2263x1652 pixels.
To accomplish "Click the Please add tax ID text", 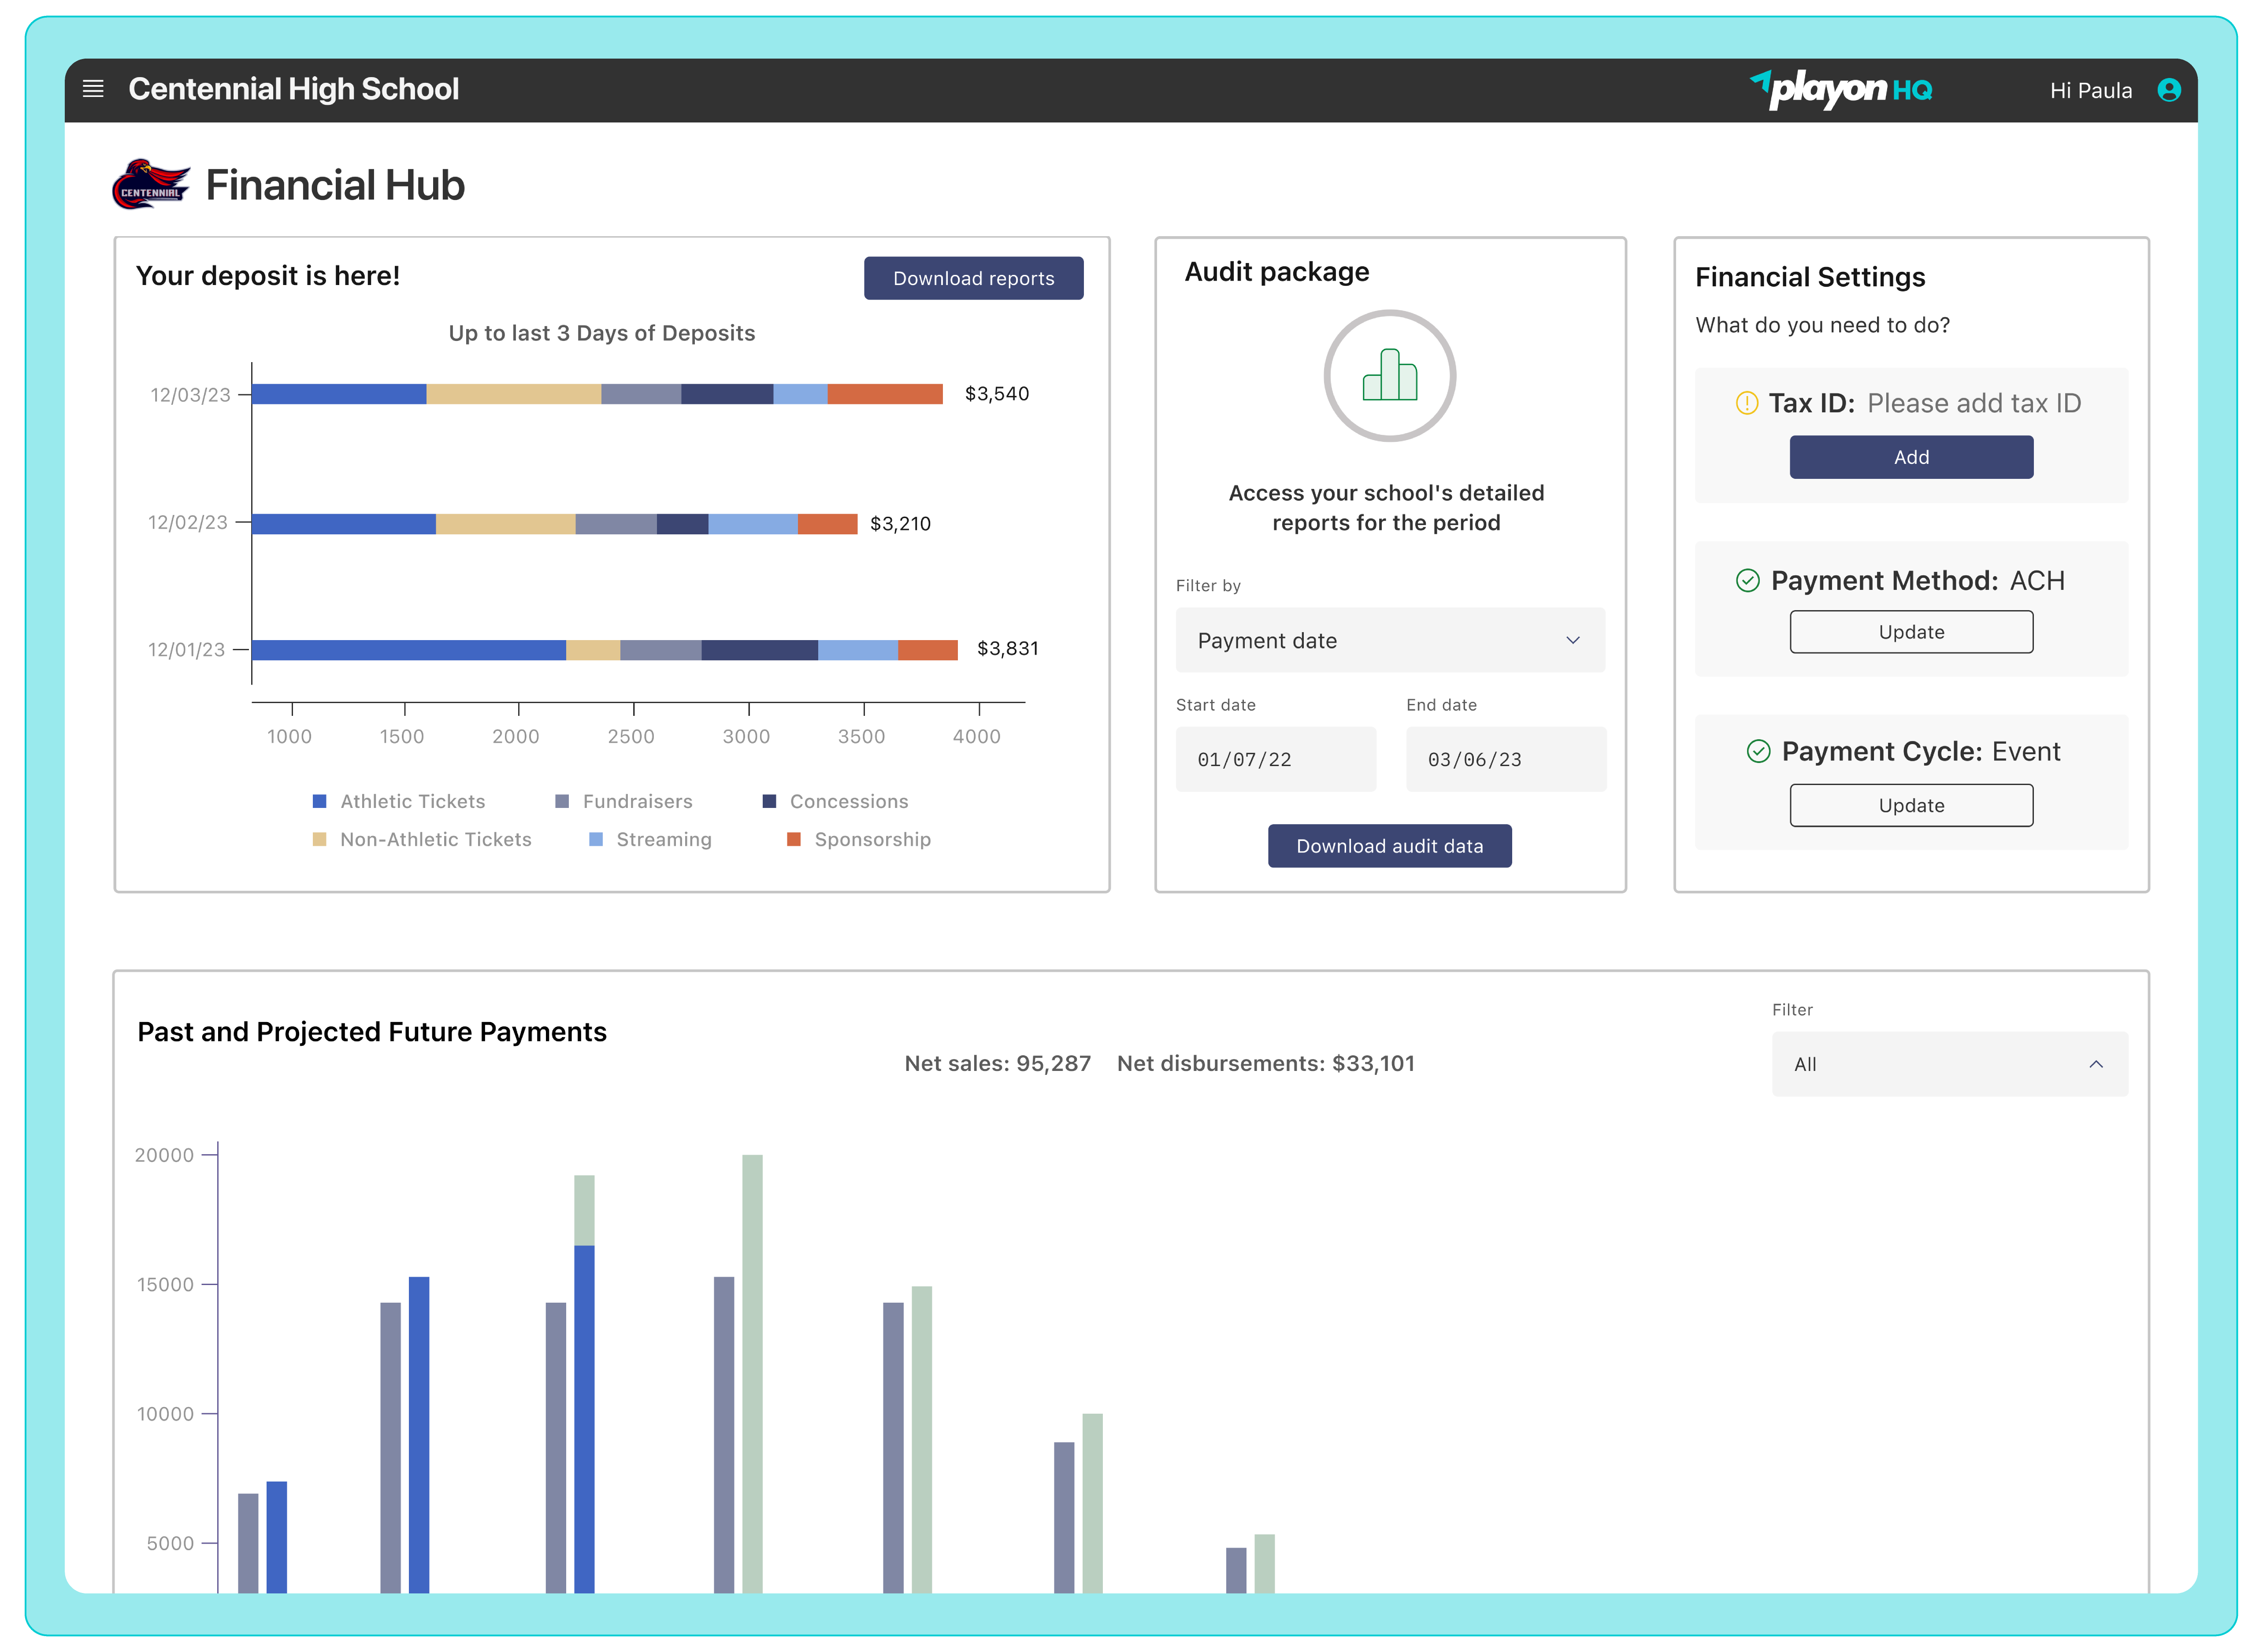I will pyautogui.click(x=1973, y=403).
